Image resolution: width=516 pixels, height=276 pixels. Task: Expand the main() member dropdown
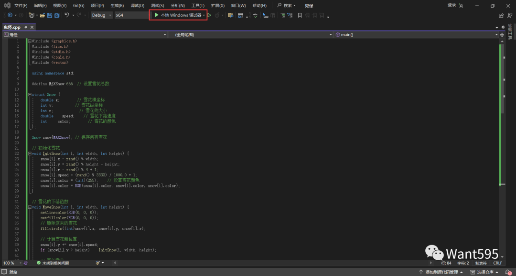click(495, 35)
